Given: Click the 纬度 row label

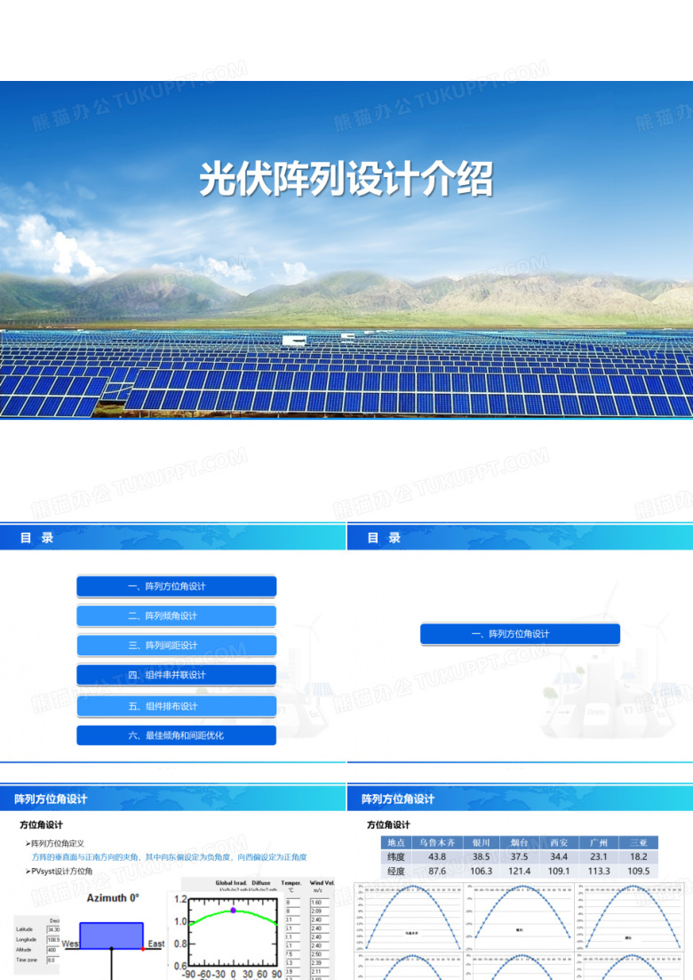Looking at the screenshot, I should pos(396,857).
